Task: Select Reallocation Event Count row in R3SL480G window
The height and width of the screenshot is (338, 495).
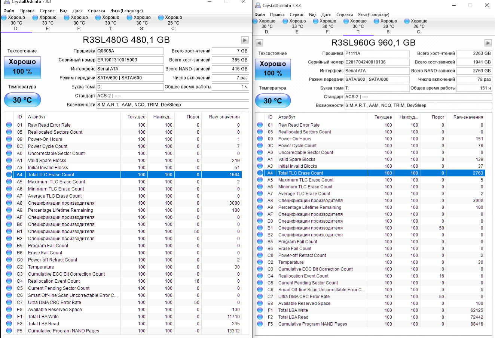Action: pos(123,281)
